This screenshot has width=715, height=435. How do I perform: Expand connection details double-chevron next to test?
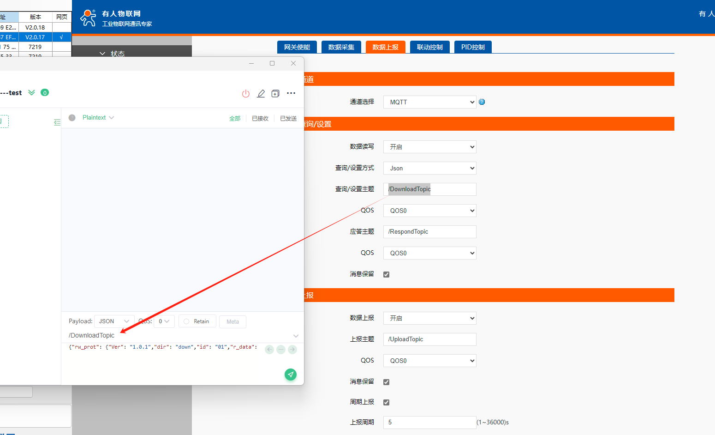31,93
